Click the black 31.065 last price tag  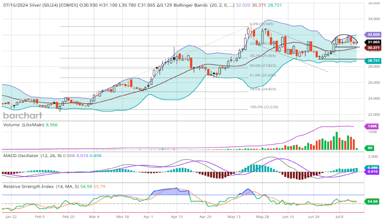pyautogui.click(x=373, y=42)
